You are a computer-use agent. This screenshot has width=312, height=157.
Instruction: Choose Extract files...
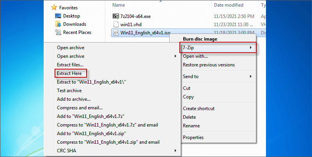tap(70, 65)
